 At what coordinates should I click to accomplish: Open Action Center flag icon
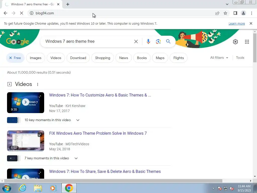tap(220, 188)
